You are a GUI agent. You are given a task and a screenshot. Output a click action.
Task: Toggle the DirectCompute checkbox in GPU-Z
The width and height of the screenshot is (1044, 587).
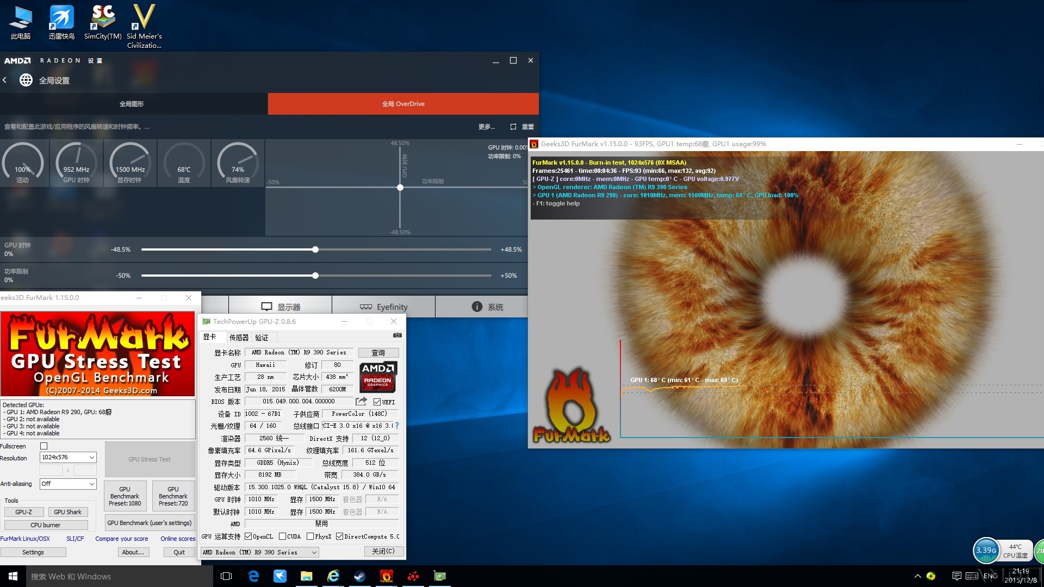tap(339, 536)
